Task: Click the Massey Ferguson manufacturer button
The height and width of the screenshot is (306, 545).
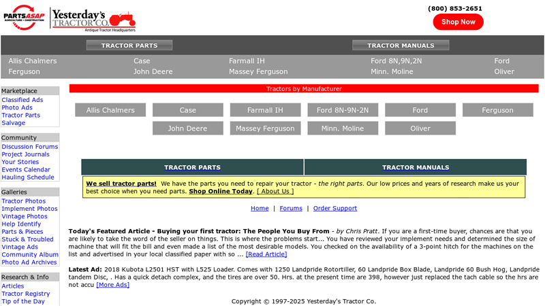Action: click(x=265, y=129)
